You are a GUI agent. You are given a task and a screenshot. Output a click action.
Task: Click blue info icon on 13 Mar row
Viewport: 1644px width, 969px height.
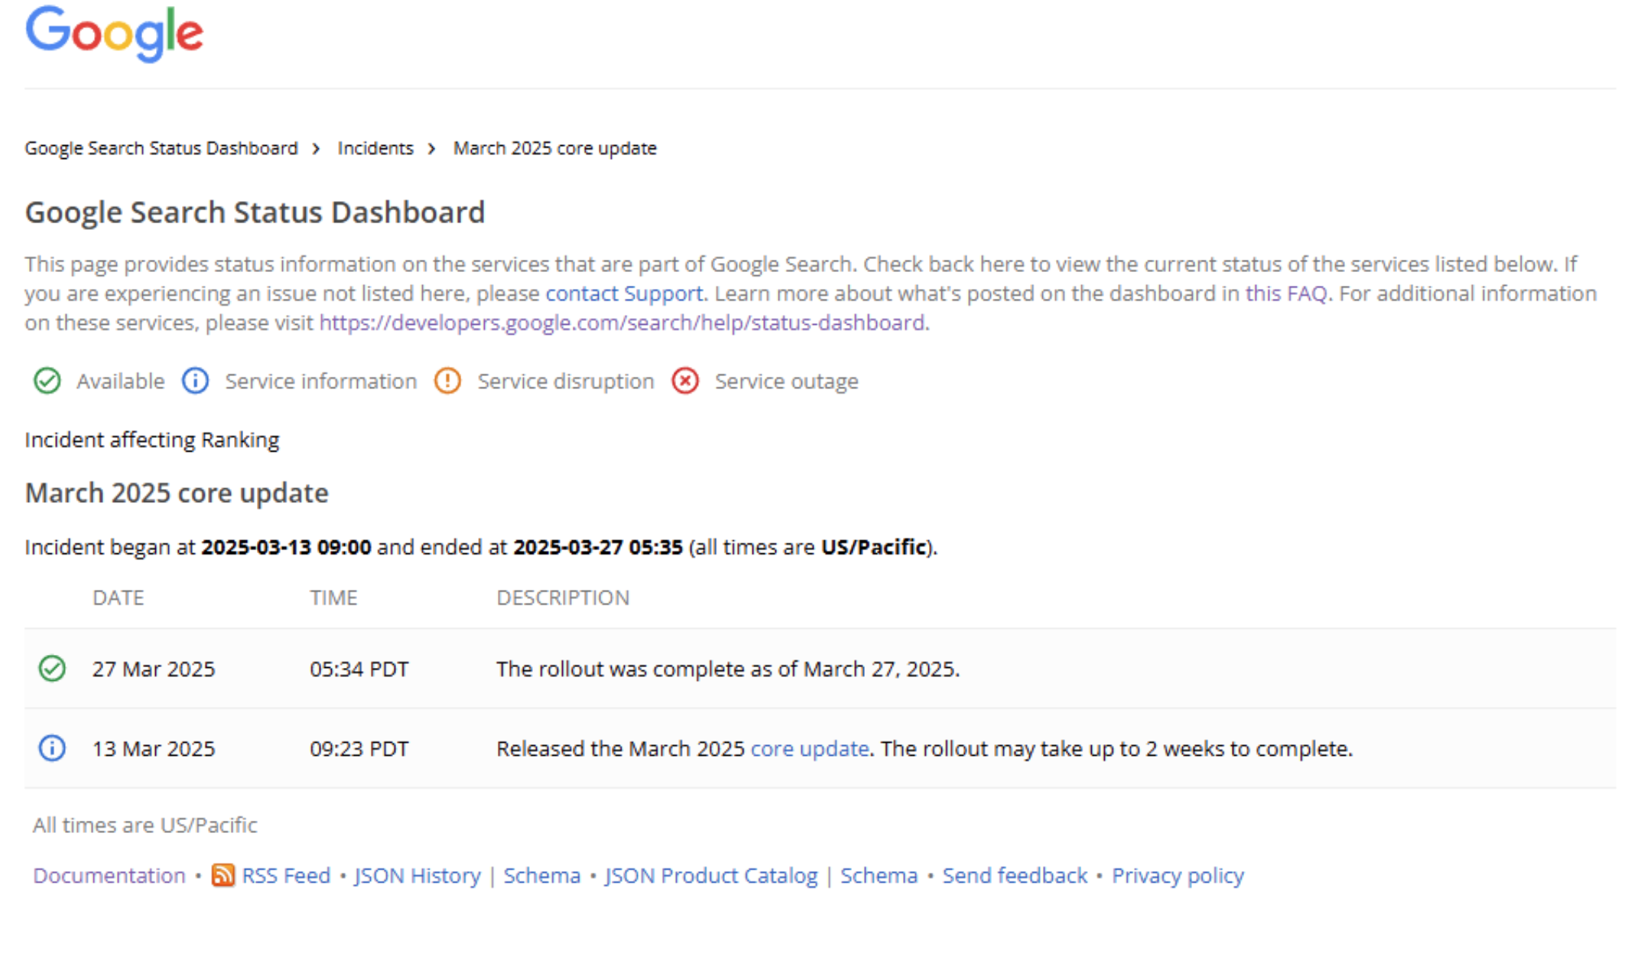click(x=52, y=748)
